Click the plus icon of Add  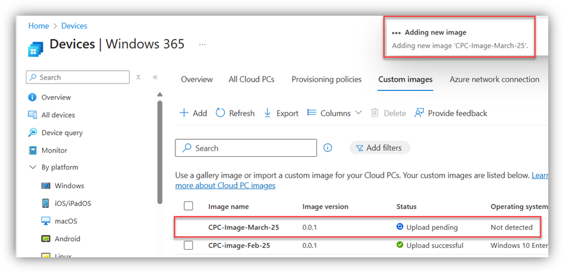(184, 113)
